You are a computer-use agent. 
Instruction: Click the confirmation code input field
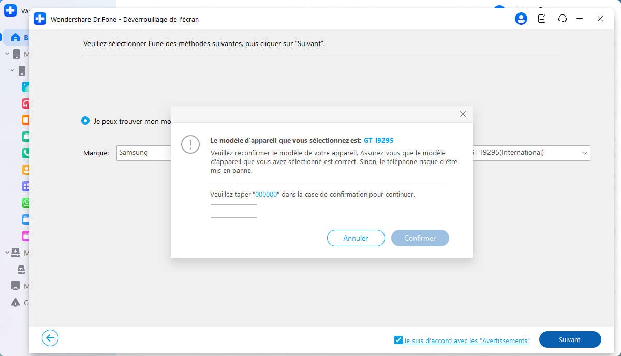(233, 211)
